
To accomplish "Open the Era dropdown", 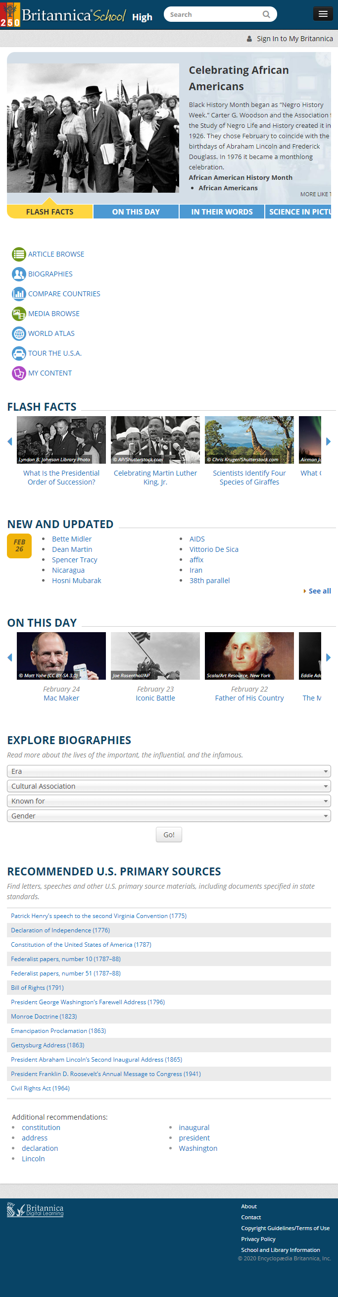I will 169,771.
